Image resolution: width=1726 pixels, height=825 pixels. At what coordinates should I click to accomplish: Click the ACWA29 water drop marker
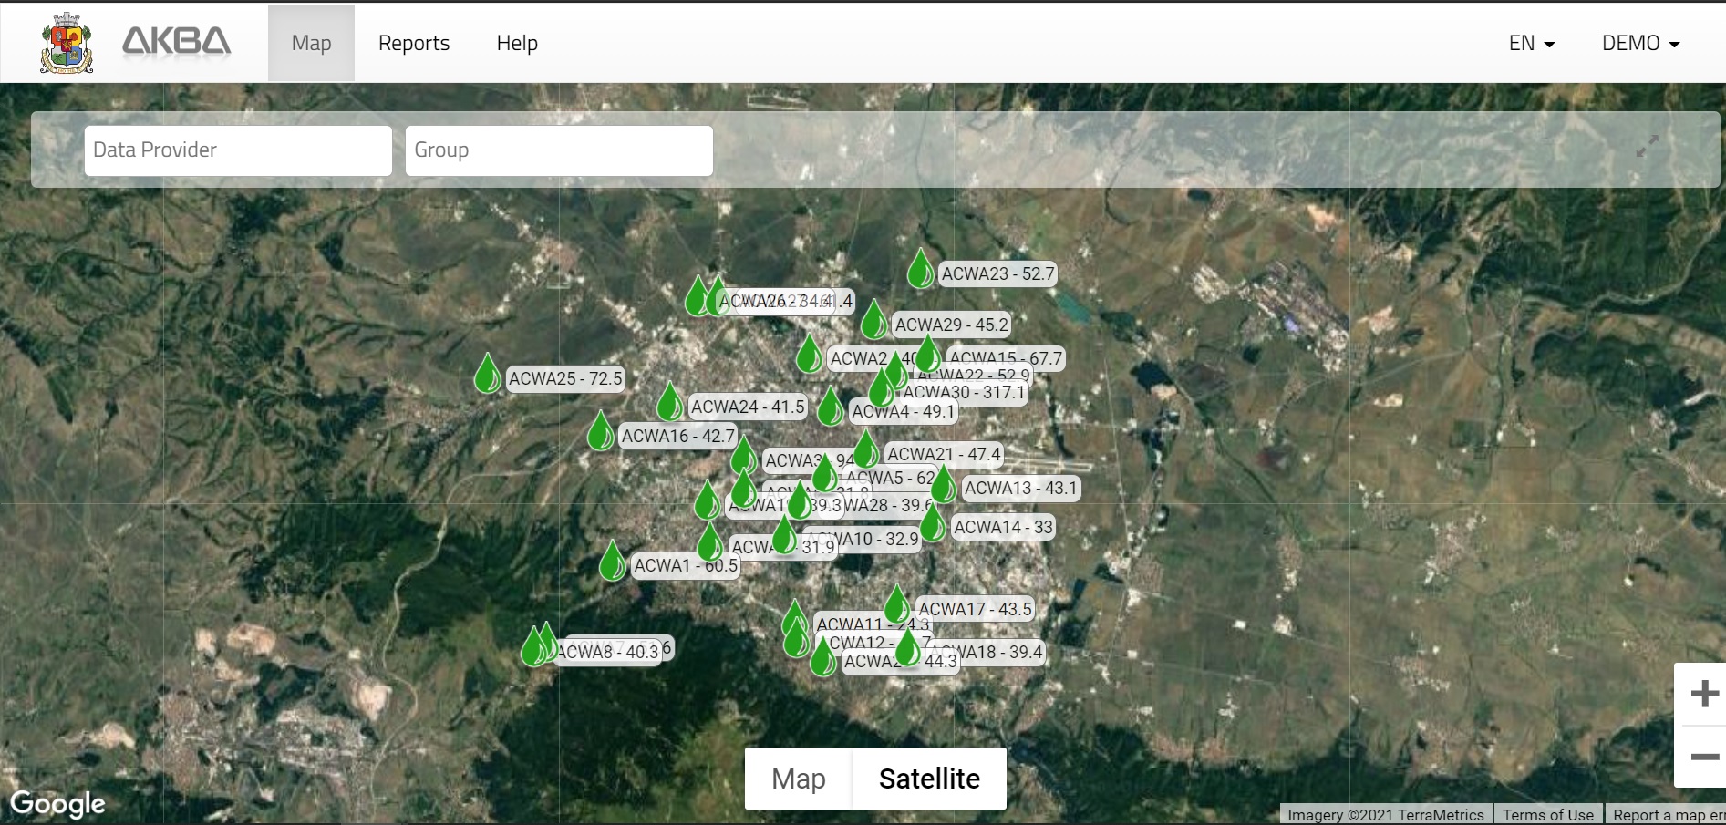tap(873, 321)
